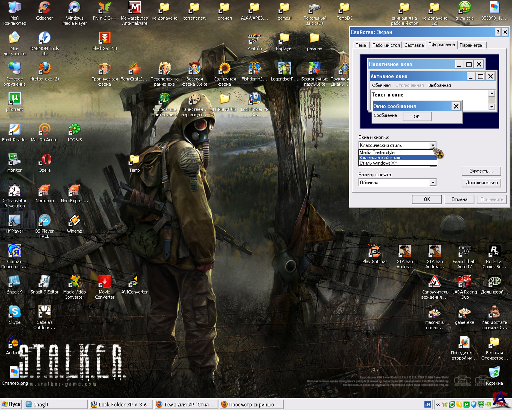Choose Стиль Windows XP from list
Image resolution: width=512 pixels, height=410 pixels.
click(x=378, y=163)
